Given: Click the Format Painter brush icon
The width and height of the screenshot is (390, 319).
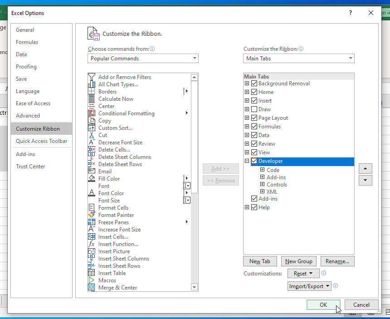Looking at the screenshot, I should pyautogui.click(x=92, y=215).
